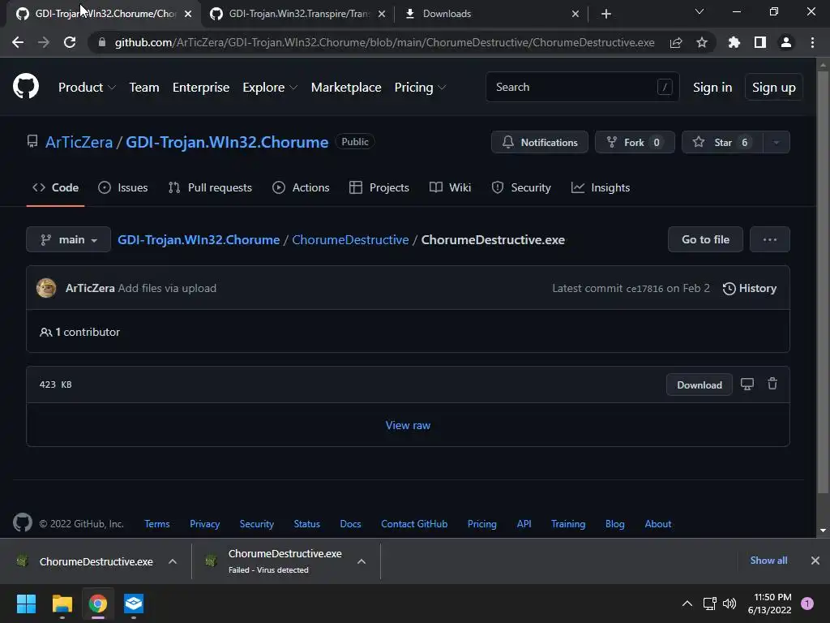Click the Notifications button
830x623 pixels.
click(539, 142)
